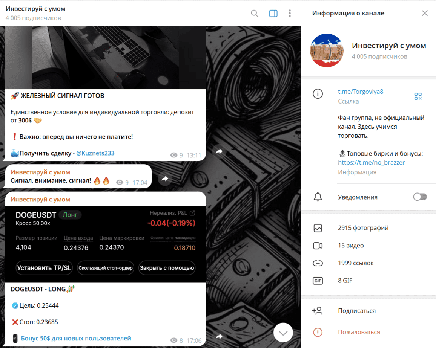436x348 pixels.
Task: Open search in the channel header
Action: (x=255, y=14)
